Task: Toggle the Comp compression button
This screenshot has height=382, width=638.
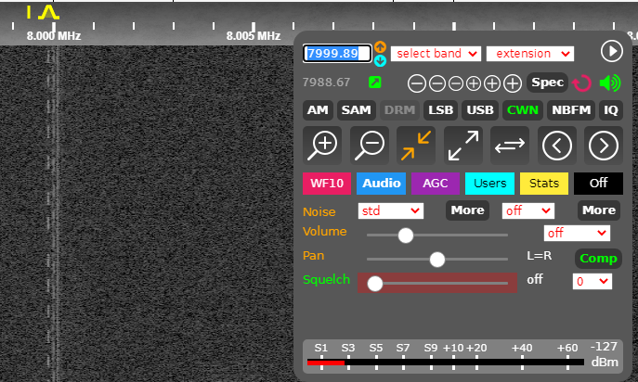Action: click(598, 259)
